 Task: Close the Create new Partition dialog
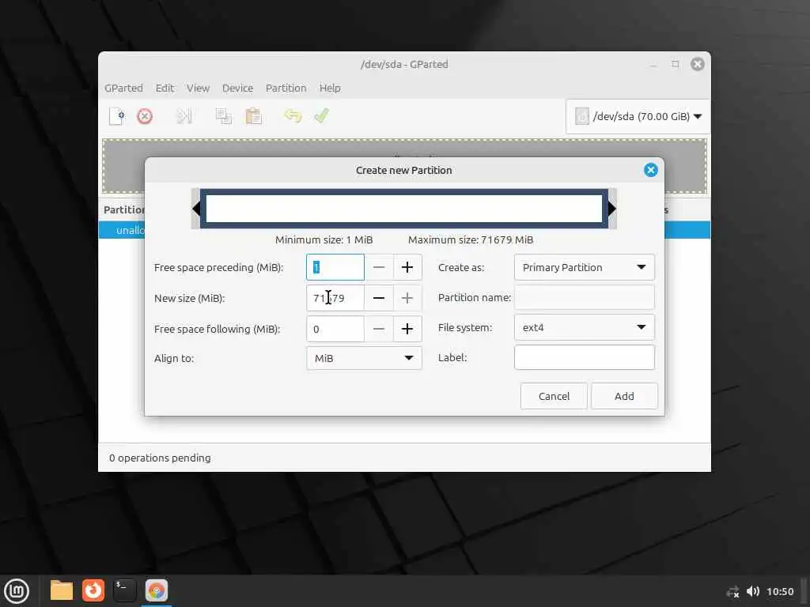click(650, 170)
